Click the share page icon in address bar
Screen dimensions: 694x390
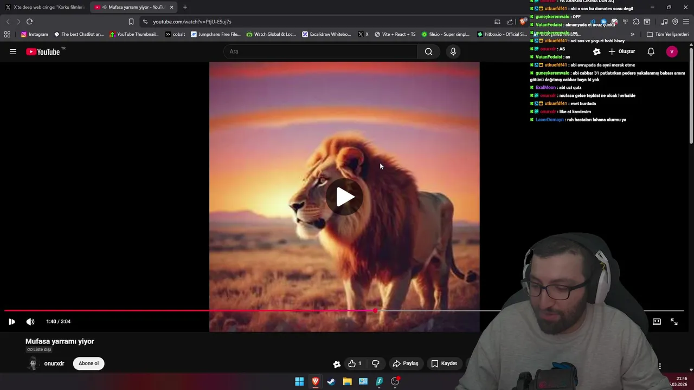coord(510,22)
